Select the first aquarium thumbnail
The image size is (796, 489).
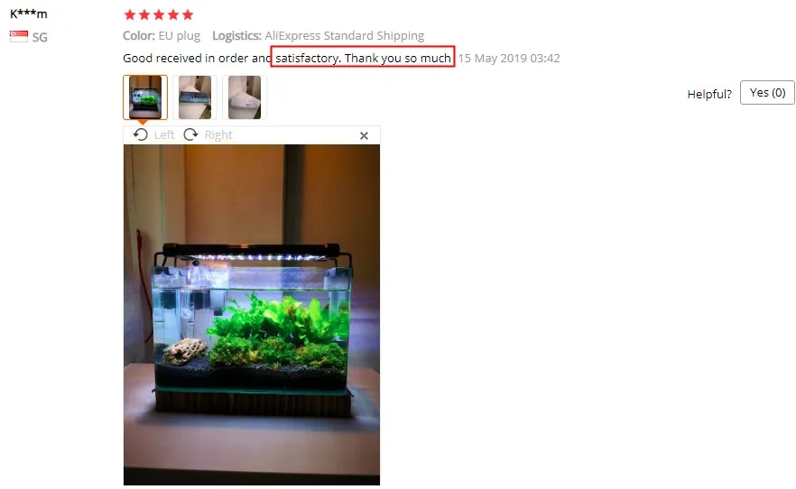145,97
